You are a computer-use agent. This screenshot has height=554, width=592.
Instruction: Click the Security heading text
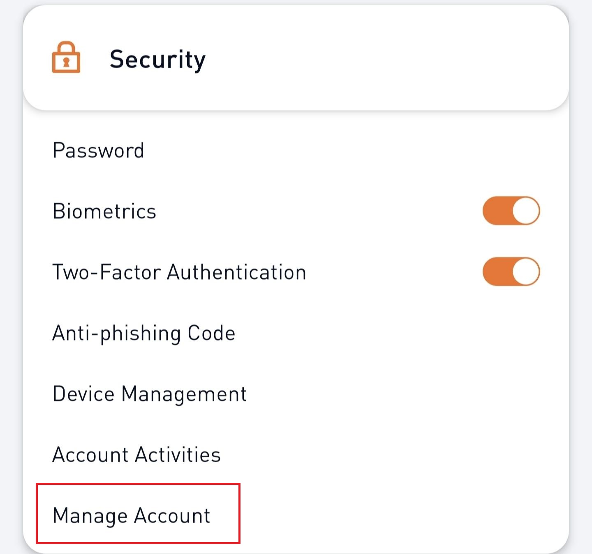tap(157, 60)
